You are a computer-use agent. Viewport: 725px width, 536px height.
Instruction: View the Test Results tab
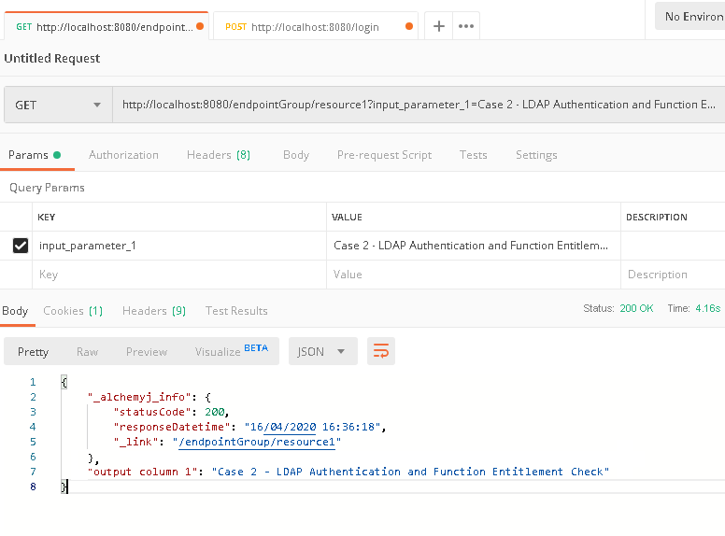236,311
